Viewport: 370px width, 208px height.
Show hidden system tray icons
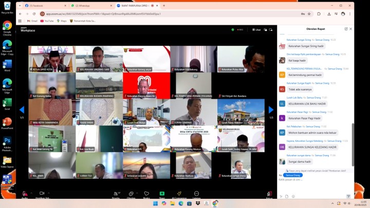pyautogui.click(x=332, y=203)
